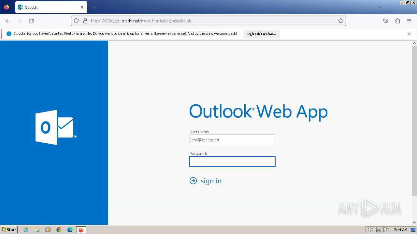Minimize the Firefox window
The width and height of the screenshot is (417, 234).
click(x=403, y=3)
